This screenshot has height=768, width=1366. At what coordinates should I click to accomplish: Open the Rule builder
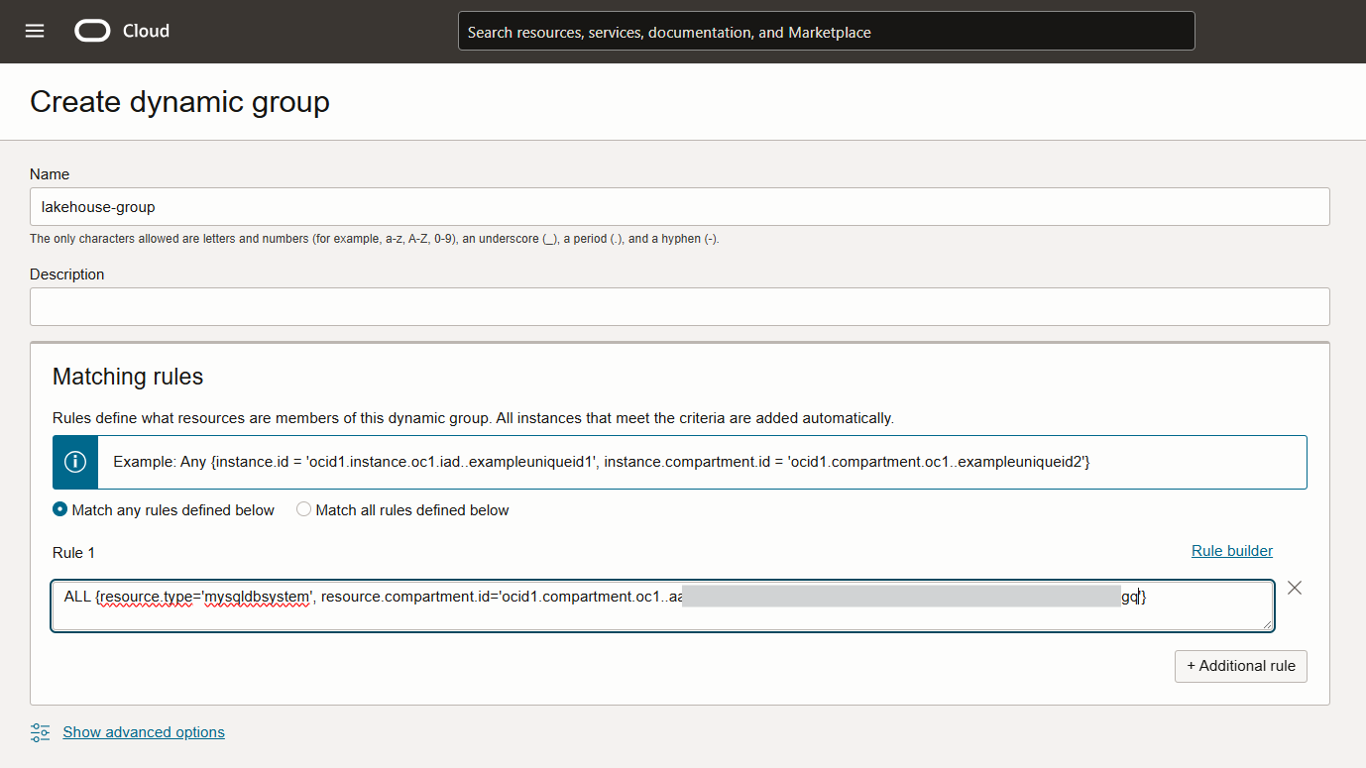[x=1231, y=550]
